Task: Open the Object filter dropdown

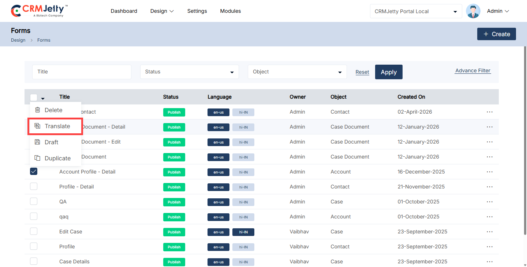Action: point(297,72)
